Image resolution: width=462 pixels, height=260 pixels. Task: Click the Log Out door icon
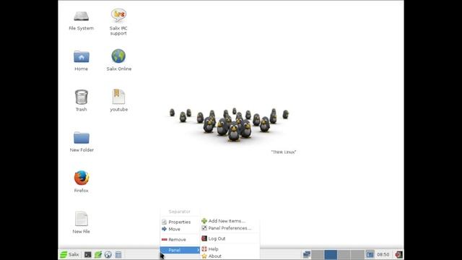[x=204, y=238]
